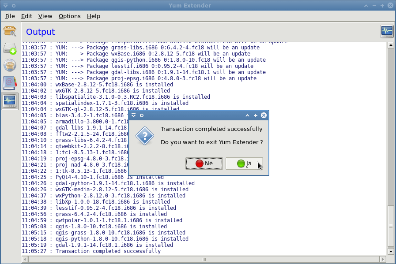This screenshot has width=396, height=264.
Task: Click the 'wxBase-2.8.12-5.fc18.i686 is installed' line
Action: click(97, 85)
